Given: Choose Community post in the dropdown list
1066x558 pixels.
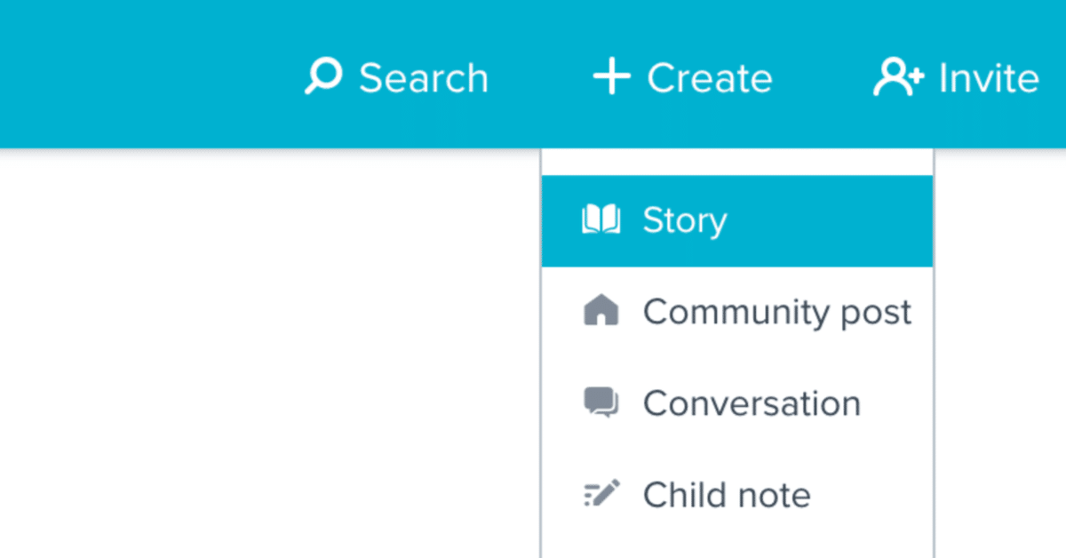Looking at the screenshot, I should (737, 312).
